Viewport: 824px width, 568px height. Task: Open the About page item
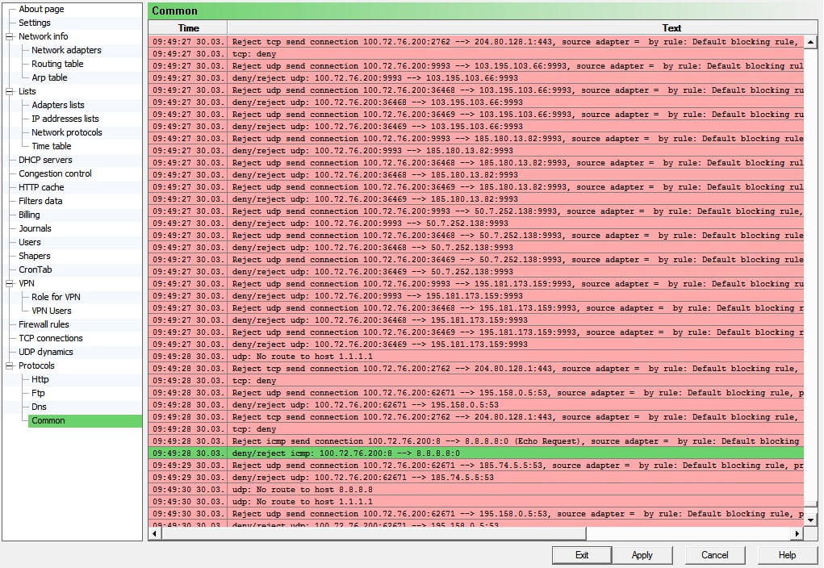[x=41, y=9]
